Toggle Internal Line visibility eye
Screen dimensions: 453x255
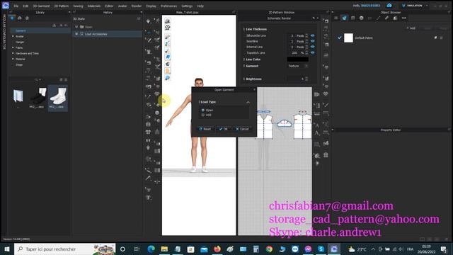(312, 47)
